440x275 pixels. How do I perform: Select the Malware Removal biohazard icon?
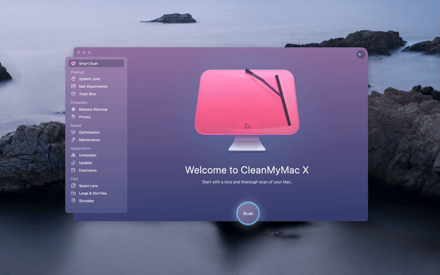click(x=73, y=109)
